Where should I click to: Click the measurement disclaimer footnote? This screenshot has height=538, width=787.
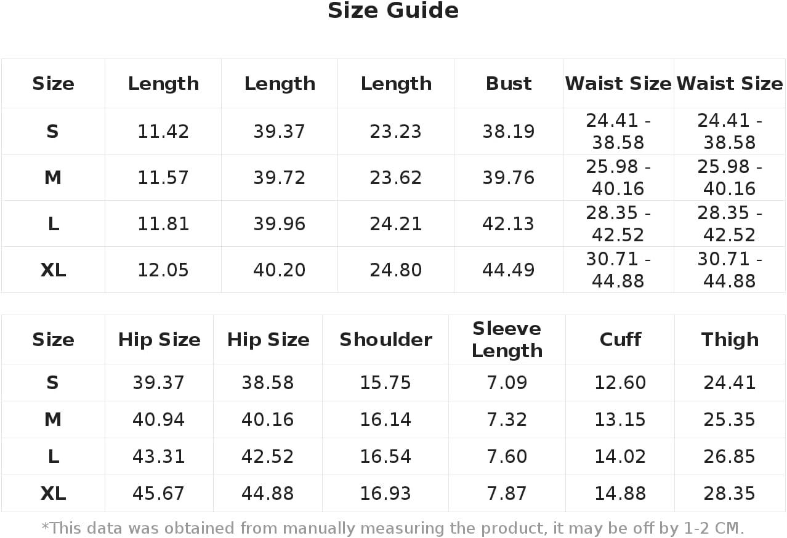pyautogui.click(x=393, y=528)
